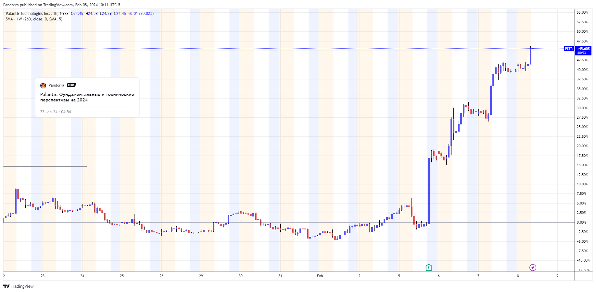This screenshot has height=292, width=596.
Task: Click the 10.00% label on price axis
Action: tap(582, 184)
